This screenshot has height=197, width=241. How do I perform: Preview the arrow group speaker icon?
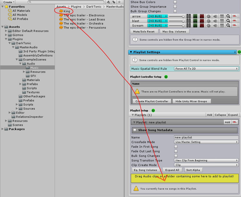click(x=215, y=16)
